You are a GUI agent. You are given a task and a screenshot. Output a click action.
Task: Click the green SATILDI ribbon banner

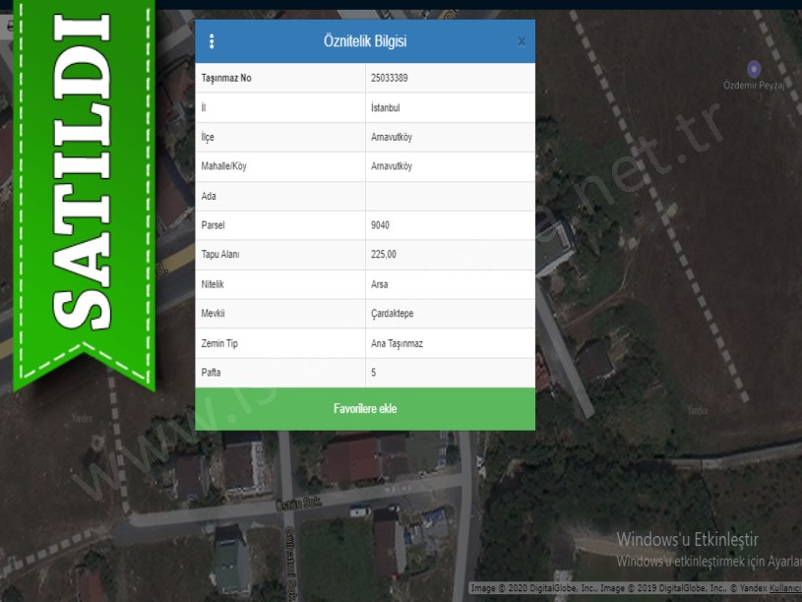click(84, 177)
